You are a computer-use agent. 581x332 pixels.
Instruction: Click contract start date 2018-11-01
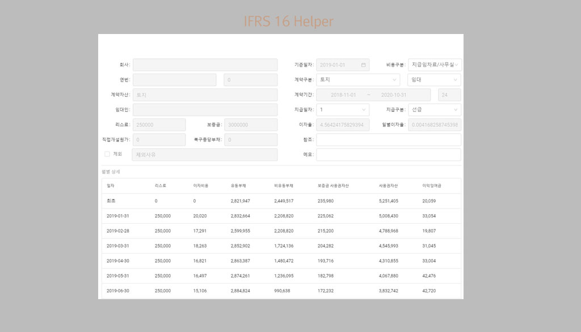coord(343,95)
